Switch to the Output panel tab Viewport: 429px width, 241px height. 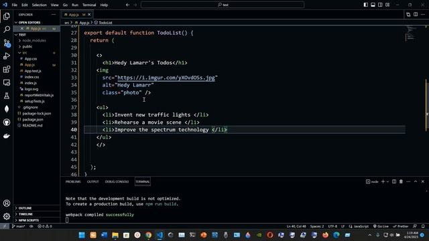(x=93, y=181)
